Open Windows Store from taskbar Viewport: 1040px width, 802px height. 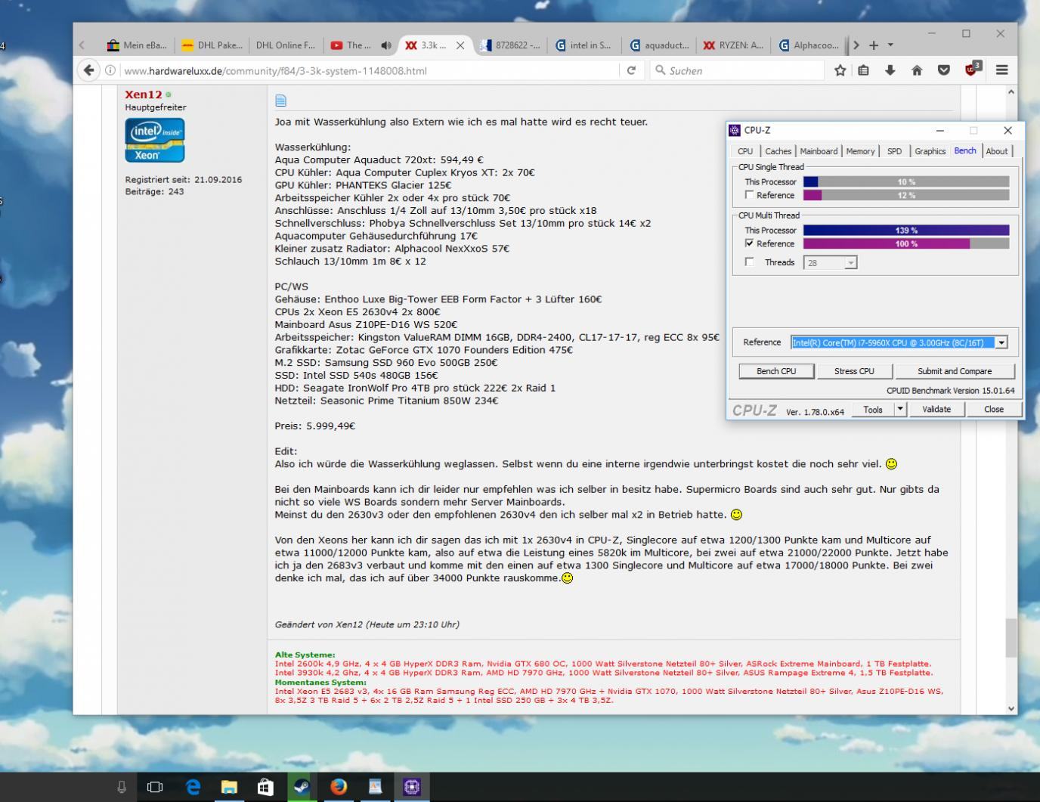click(x=265, y=787)
